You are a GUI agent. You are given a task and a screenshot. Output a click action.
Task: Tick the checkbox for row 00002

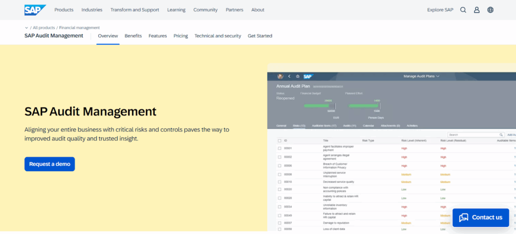[279, 157]
